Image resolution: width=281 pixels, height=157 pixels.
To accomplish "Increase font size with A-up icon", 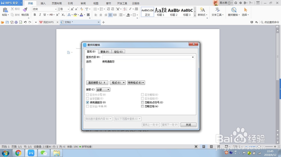I will coord(72,9).
